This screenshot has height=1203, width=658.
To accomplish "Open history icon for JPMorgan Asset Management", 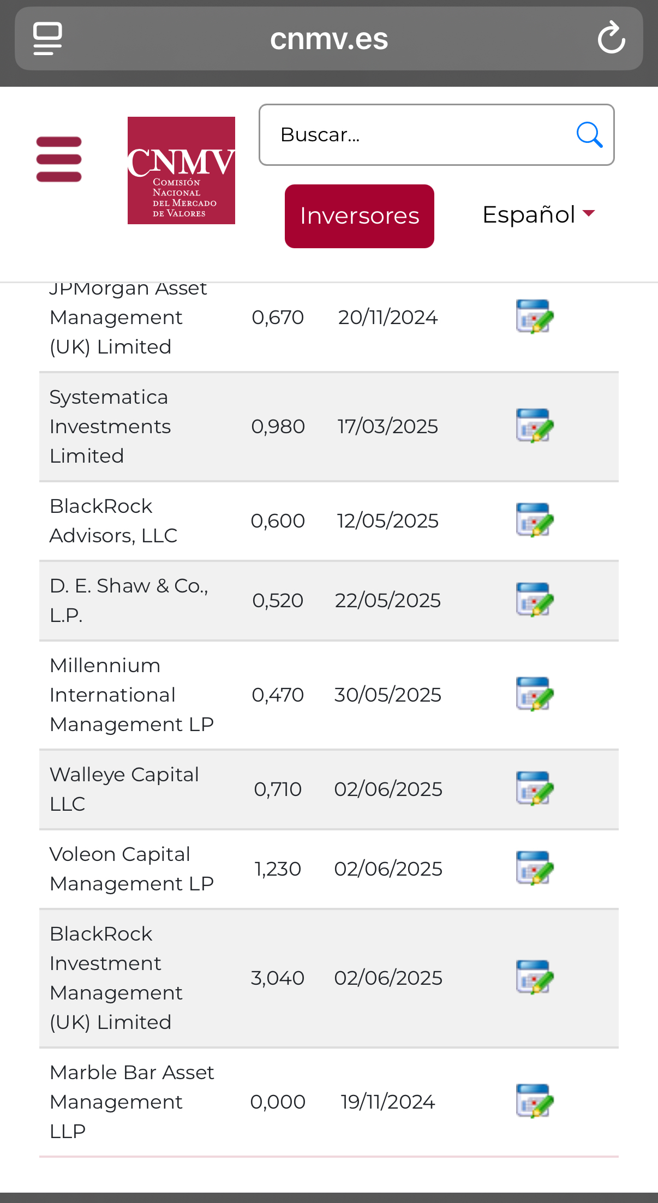I will (x=535, y=316).
